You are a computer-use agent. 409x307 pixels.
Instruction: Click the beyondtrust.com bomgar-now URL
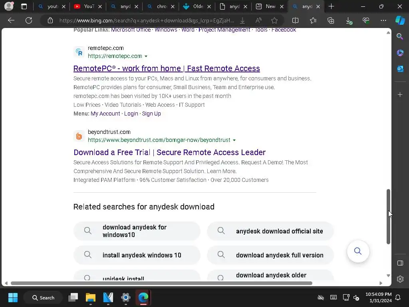tap(159, 140)
